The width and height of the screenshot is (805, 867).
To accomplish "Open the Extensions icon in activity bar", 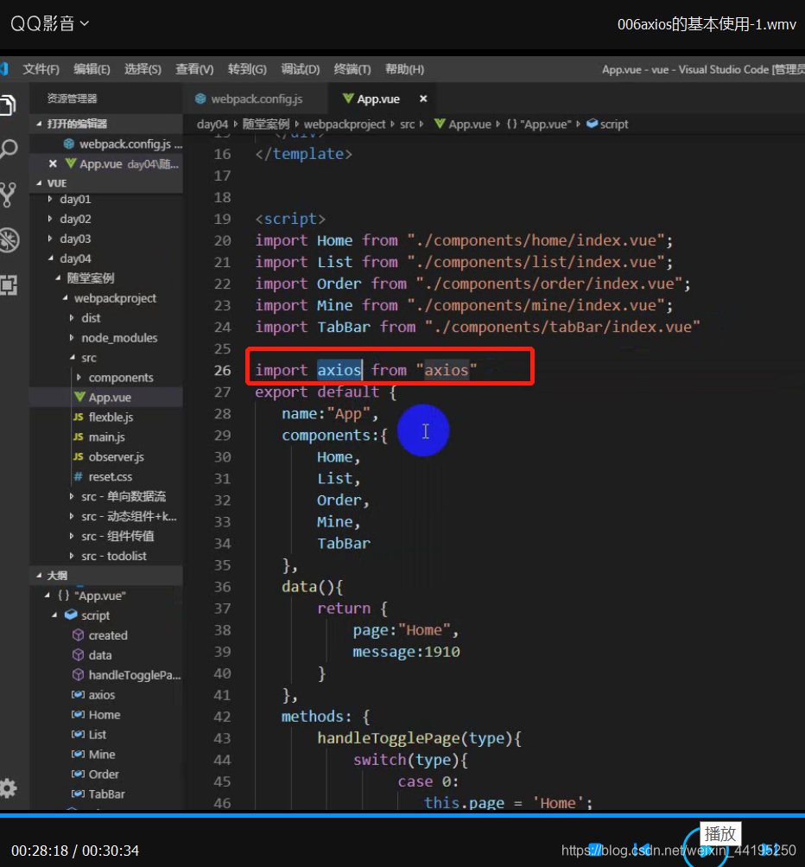I will click(9, 284).
